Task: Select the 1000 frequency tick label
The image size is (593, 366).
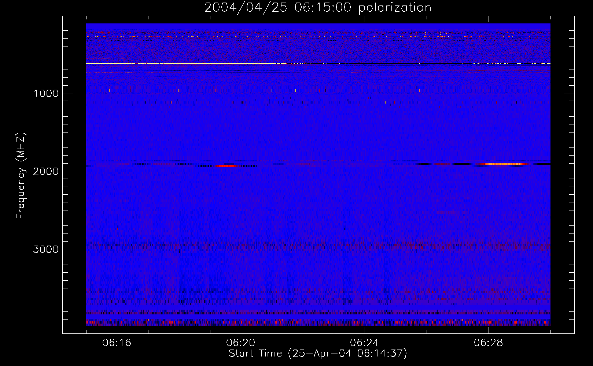Action: point(46,93)
